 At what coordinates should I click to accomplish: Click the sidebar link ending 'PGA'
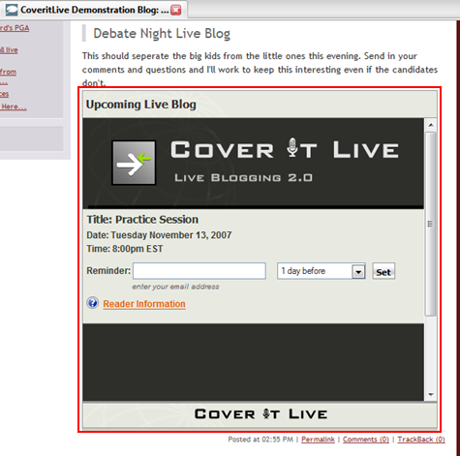point(15,28)
